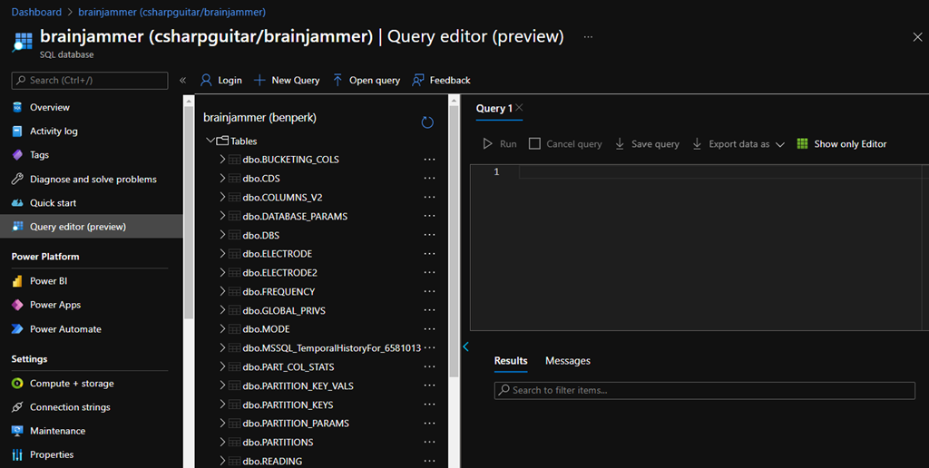The image size is (929, 468).
Task: Expand dbo.ELECTRODE table
Action: pos(223,254)
